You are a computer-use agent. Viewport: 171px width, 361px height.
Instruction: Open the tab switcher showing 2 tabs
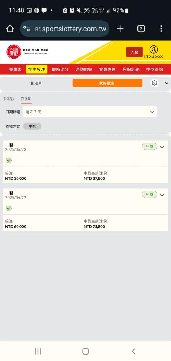(141, 29)
